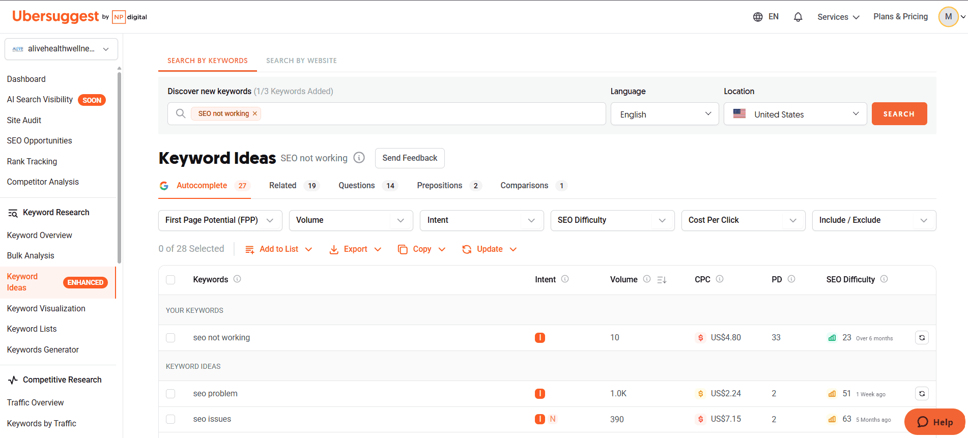
Task: Tick checkbox for seo not working
Action: [x=170, y=338]
